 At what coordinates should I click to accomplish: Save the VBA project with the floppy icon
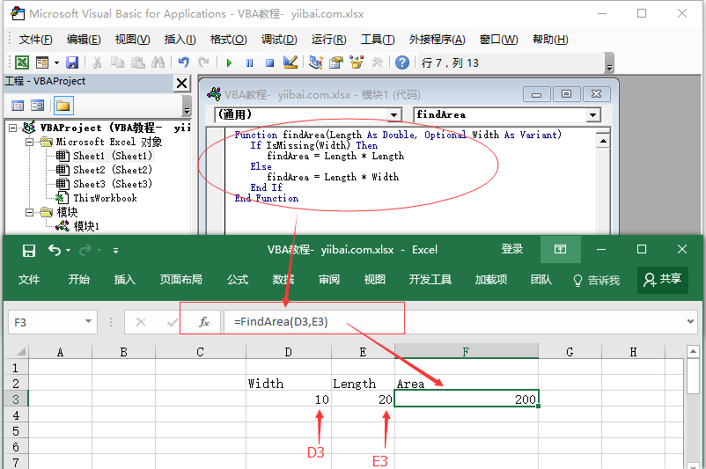tap(72, 62)
